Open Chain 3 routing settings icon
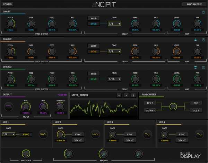Image resolution: width=208 pixels, height=163 pixels. point(196,67)
